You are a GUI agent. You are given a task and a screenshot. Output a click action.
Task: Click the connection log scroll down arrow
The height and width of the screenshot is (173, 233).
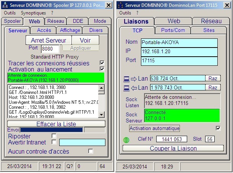(x=101, y=115)
